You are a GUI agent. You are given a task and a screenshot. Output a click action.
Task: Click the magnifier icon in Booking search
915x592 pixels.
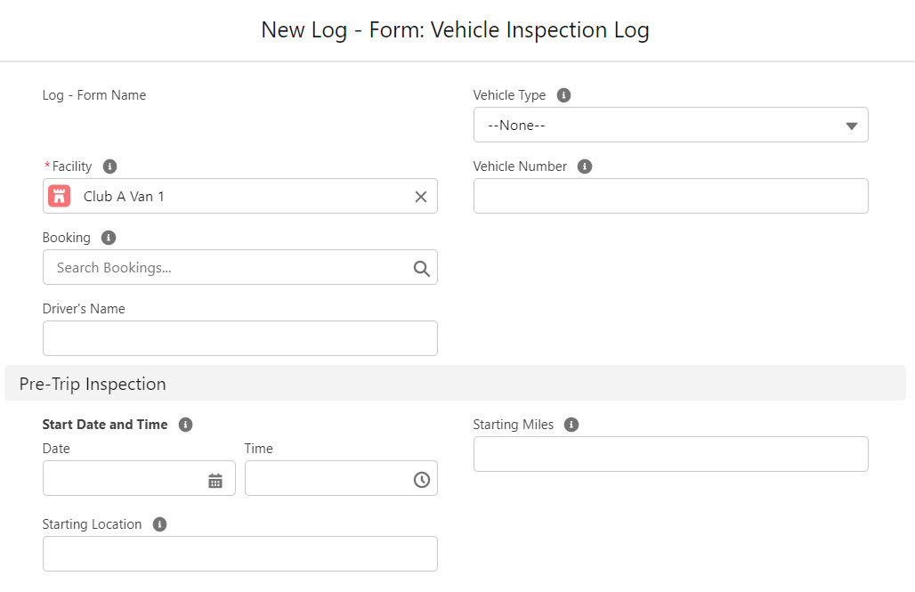click(419, 267)
